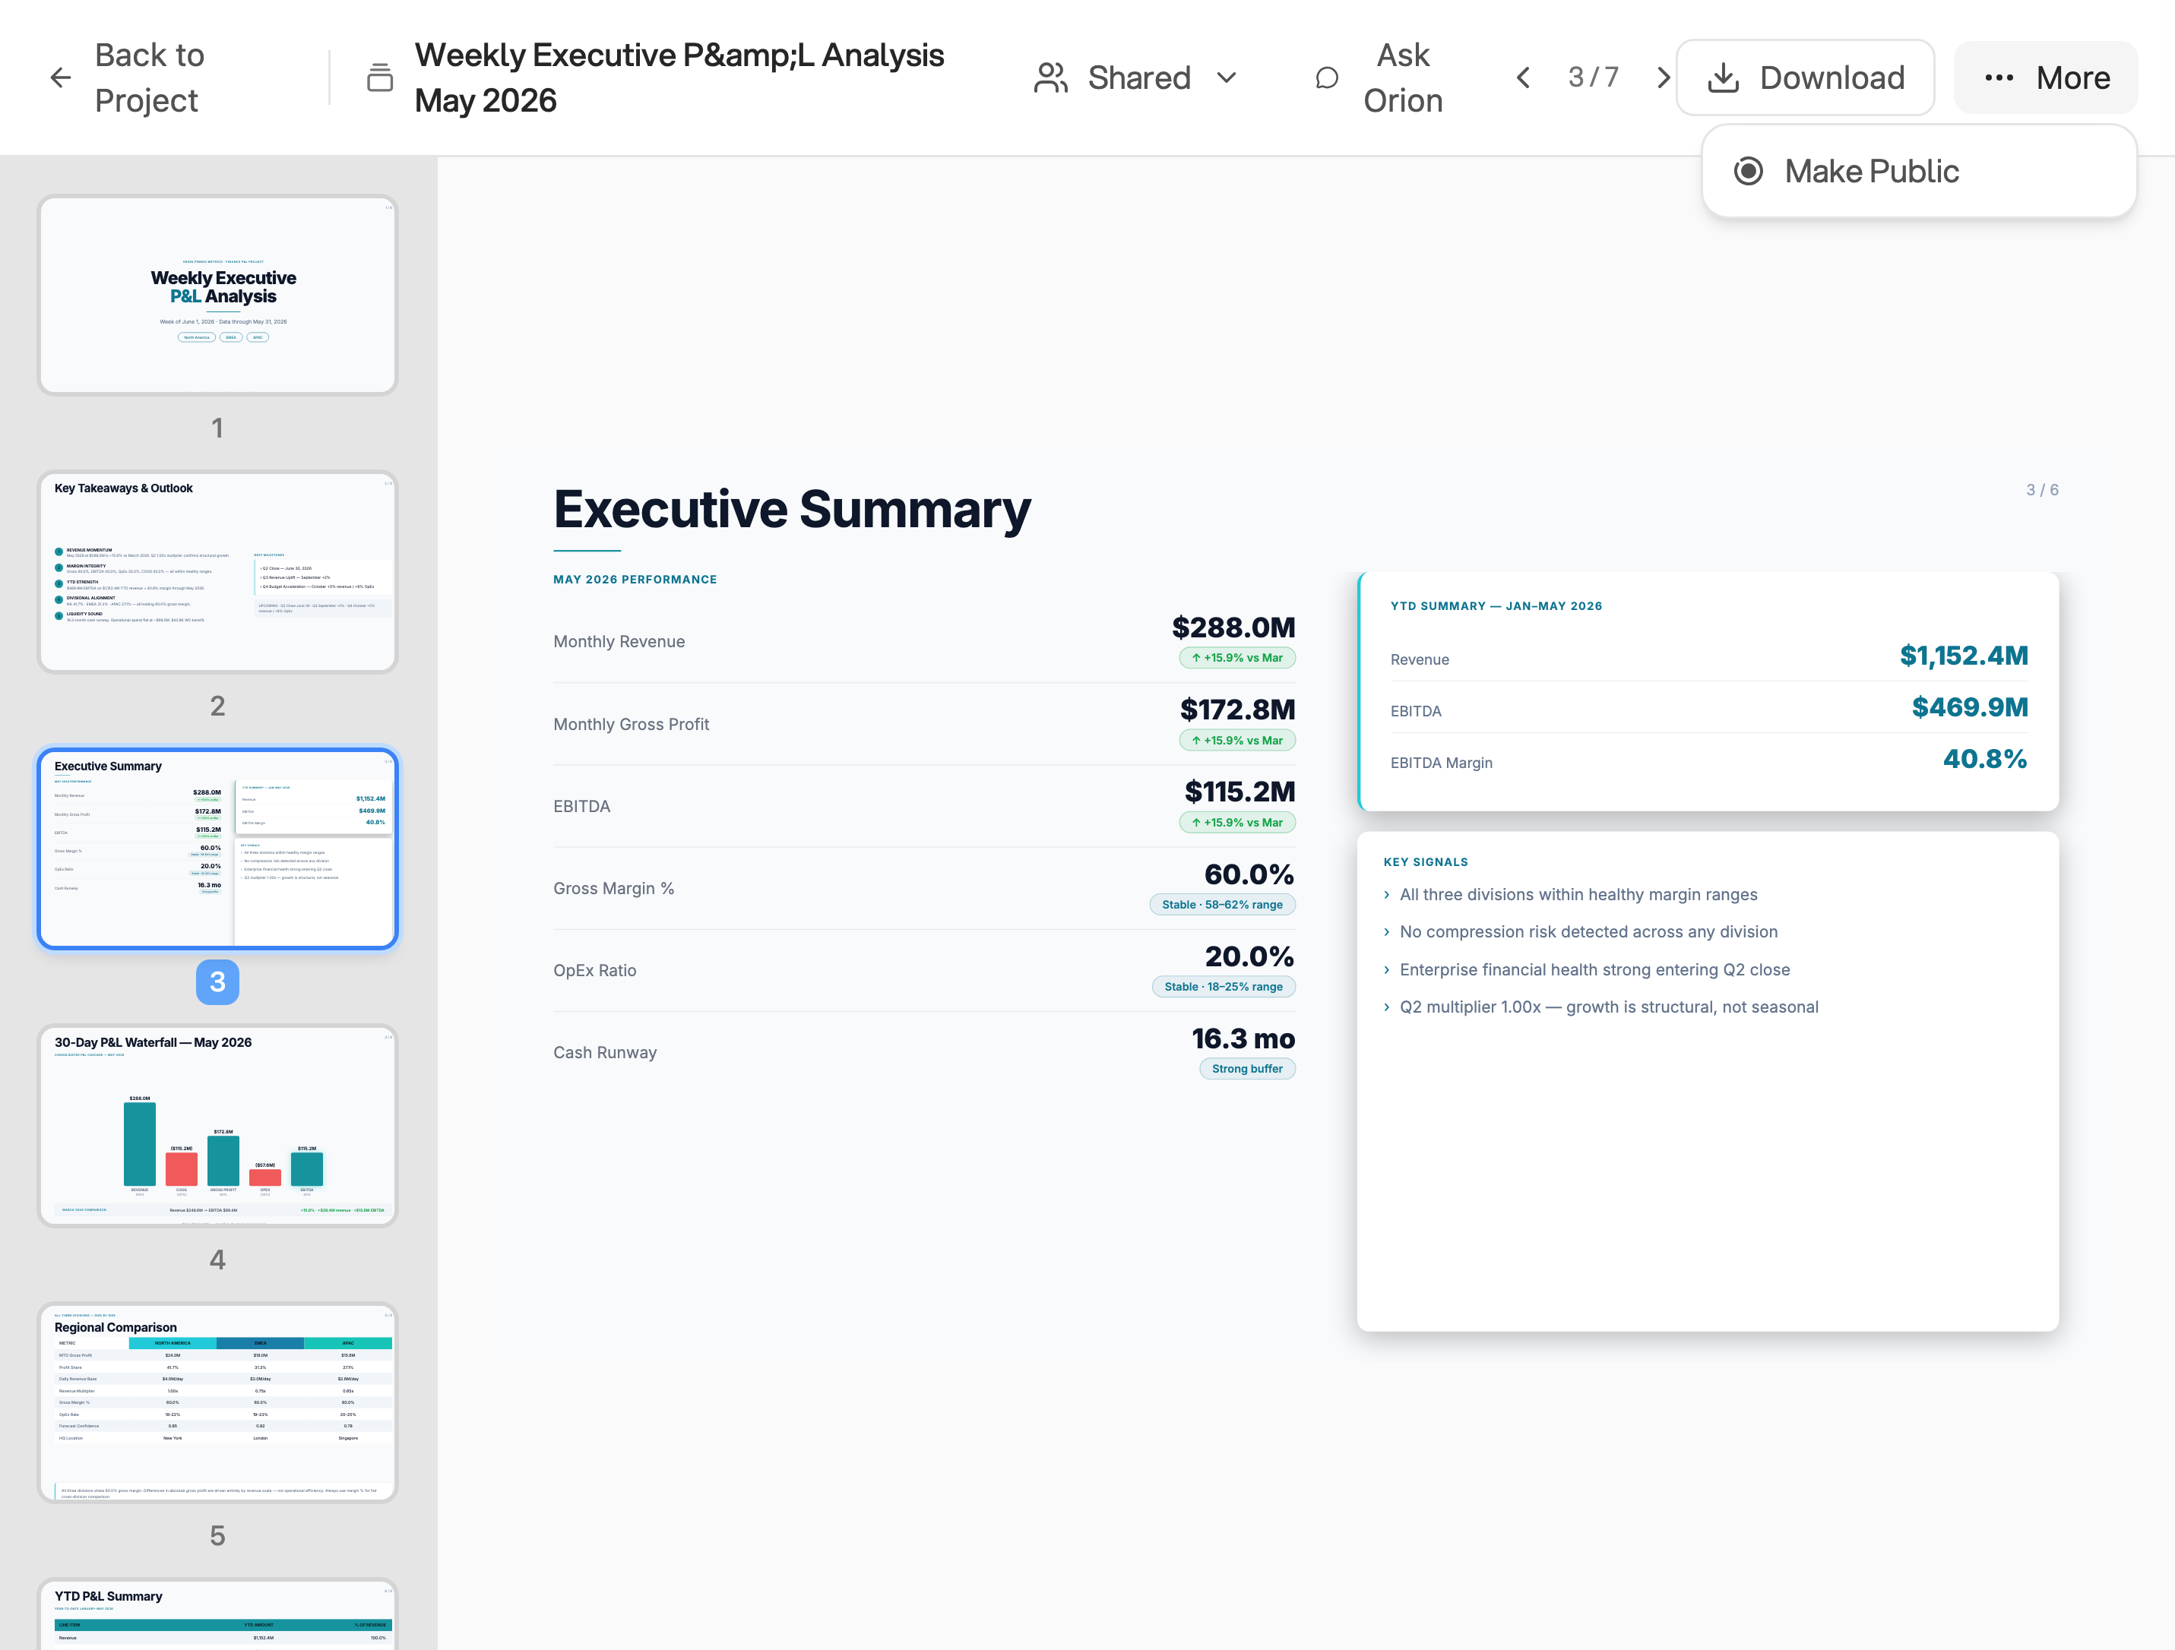Click the Executive Summary heading

pyautogui.click(x=792, y=509)
